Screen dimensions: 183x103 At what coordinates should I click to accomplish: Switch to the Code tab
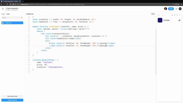tap(8, 14)
